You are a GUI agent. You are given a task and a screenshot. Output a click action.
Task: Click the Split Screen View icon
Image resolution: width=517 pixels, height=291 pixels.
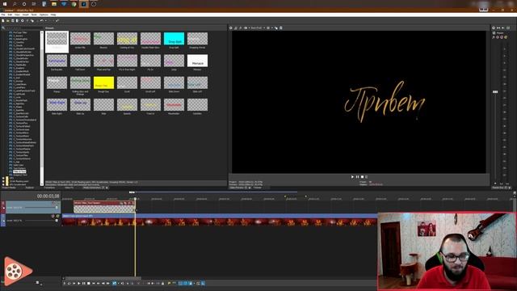[x=246, y=28]
